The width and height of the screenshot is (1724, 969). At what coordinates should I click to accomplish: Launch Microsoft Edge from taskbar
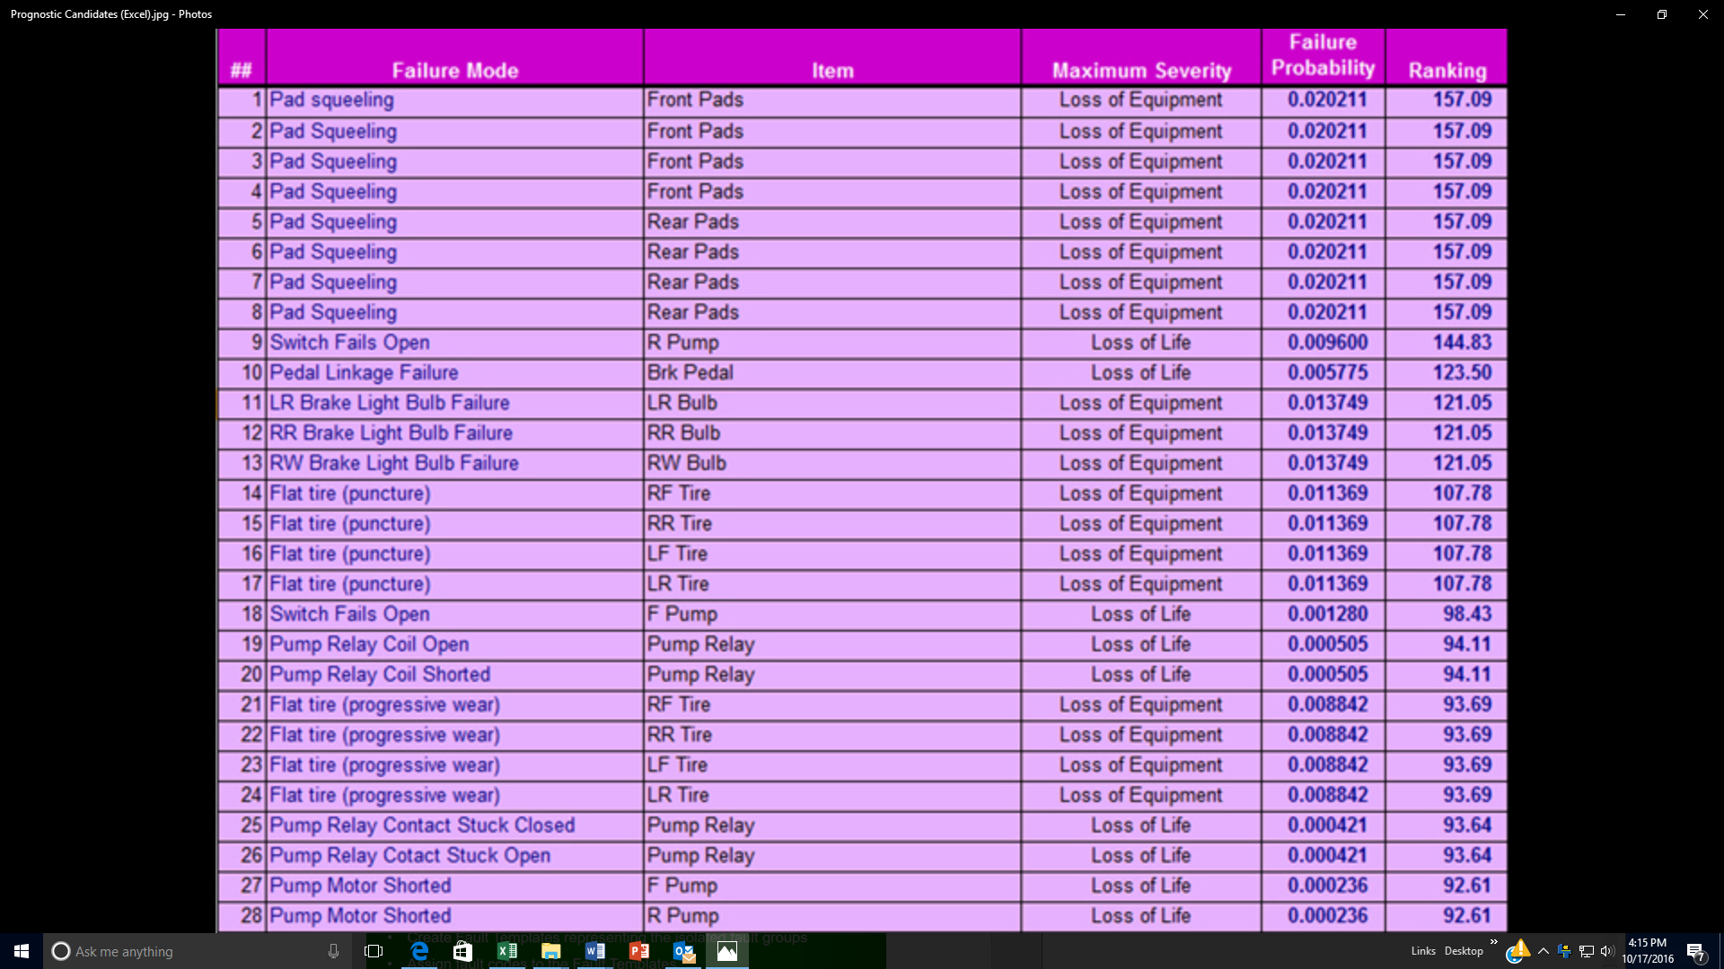(x=419, y=951)
